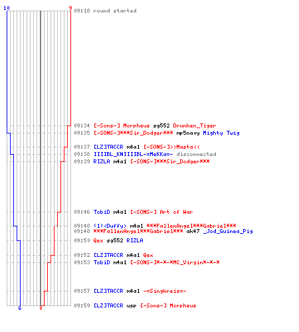299x332 pixels.
Task: Click player name Drunken_Tiger
Action: (x=195, y=125)
